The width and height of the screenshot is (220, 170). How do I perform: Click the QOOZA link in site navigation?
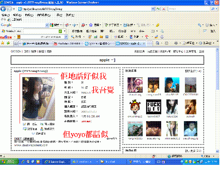coord(16,51)
